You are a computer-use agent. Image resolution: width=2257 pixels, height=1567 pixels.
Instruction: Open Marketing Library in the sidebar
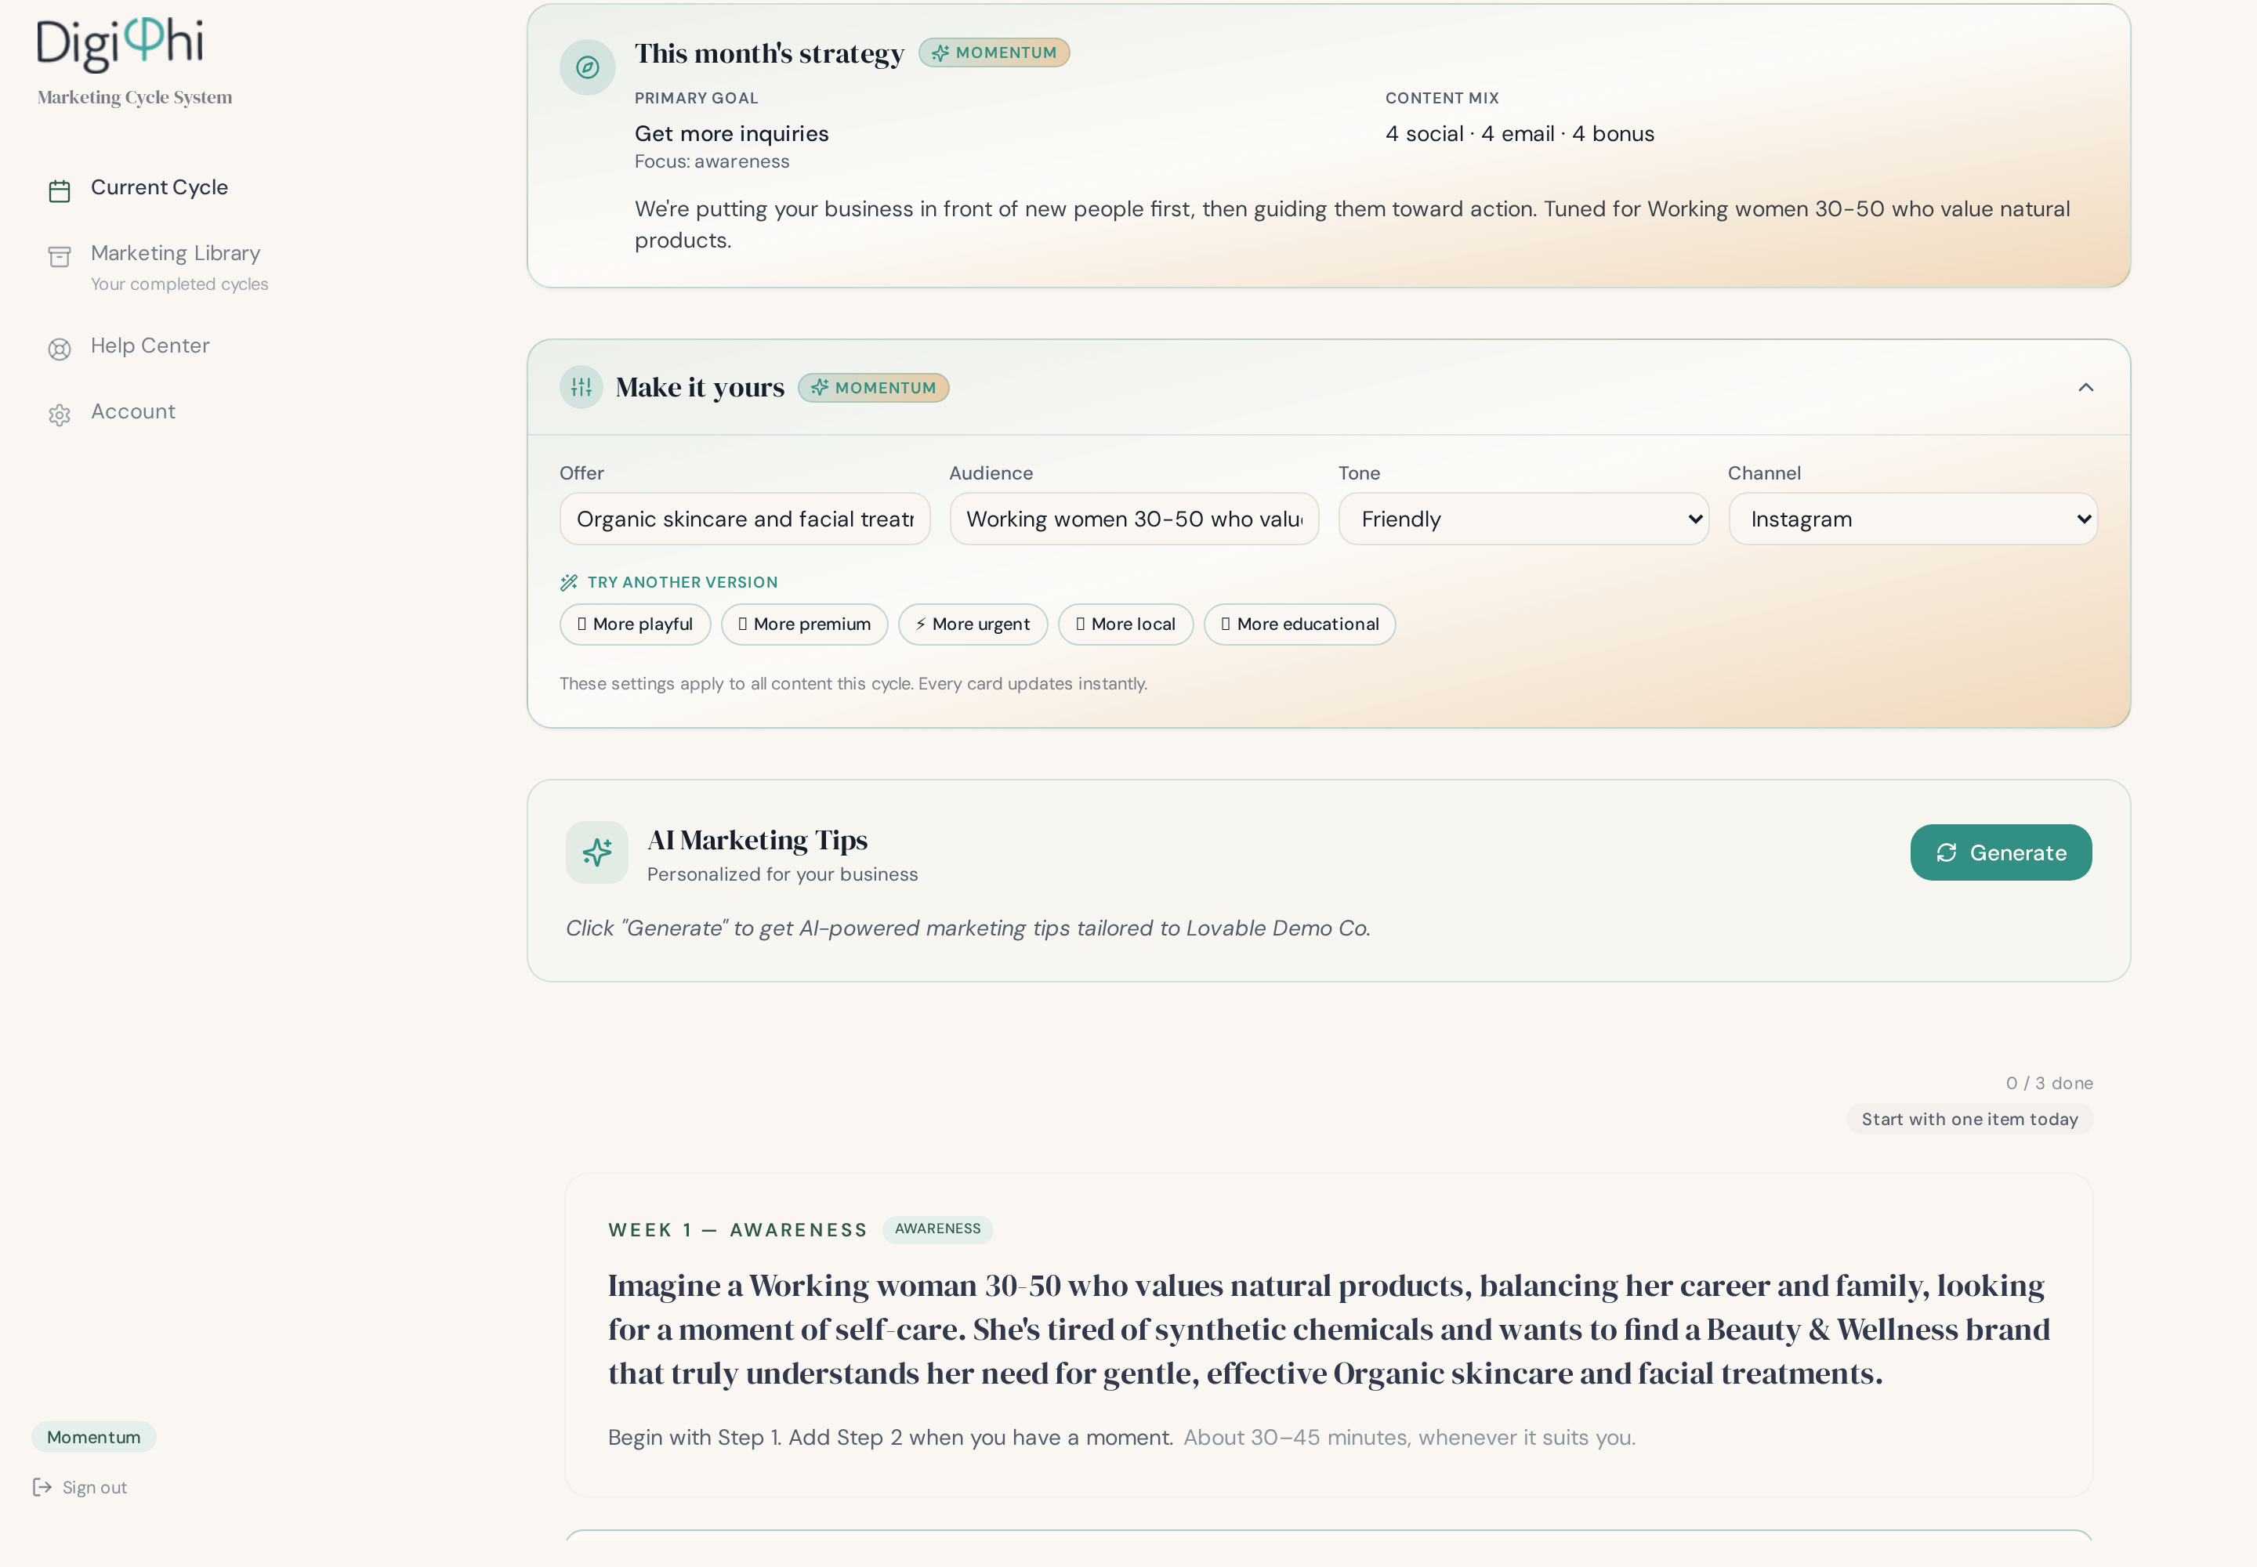click(175, 253)
